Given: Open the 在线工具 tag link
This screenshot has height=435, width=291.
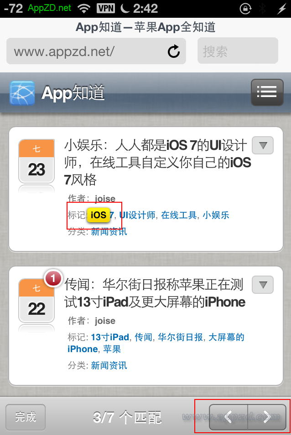Looking at the screenshot, I should click(179, 215).
